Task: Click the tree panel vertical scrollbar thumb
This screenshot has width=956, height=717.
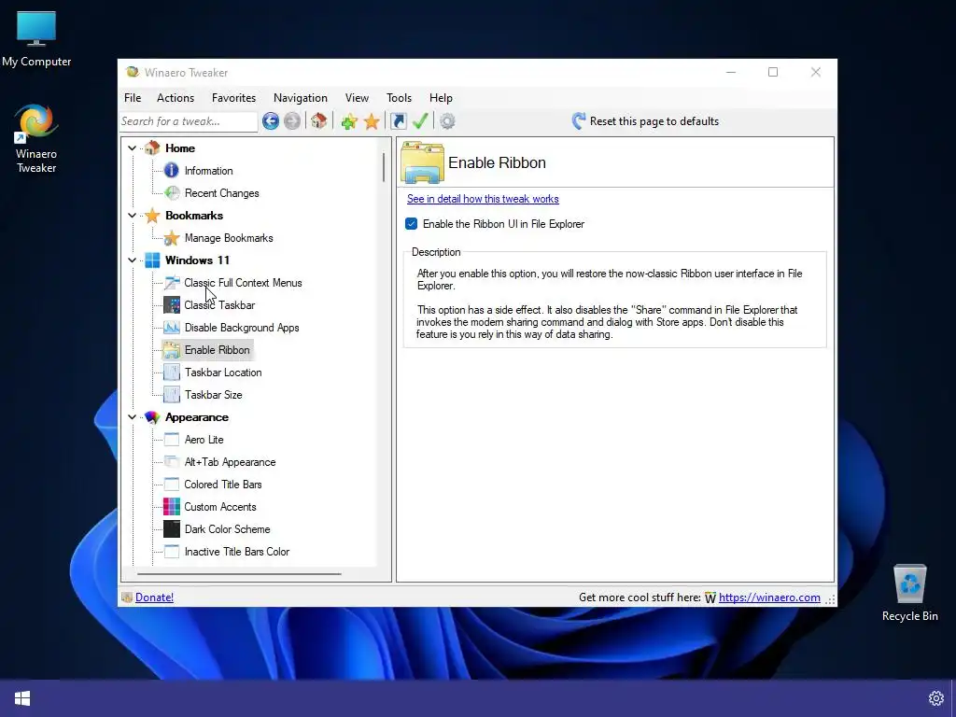Action: pyautogui.click(x=384, y=167)
